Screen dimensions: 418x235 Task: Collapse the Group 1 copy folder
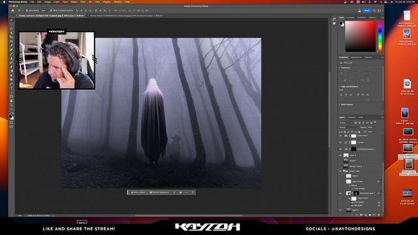pos(344,171)
